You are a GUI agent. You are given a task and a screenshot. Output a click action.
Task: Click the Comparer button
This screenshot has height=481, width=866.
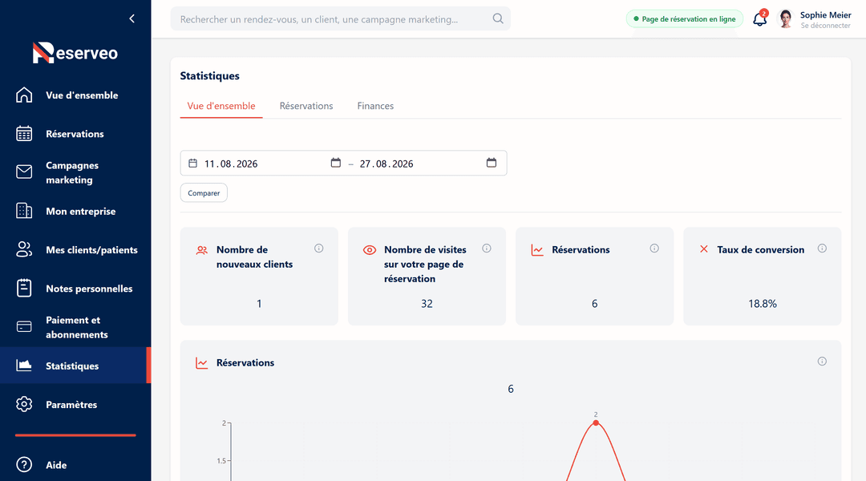pyautogui.click(x=204, y=192)
